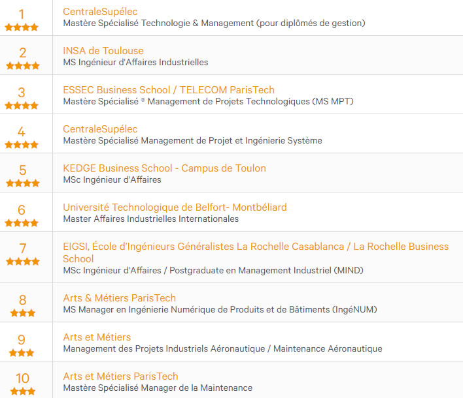Select rank number 2

pos(23,53)
